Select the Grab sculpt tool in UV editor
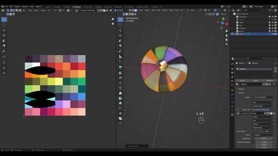Screen dimensions: 278x156 pos(4,63)
